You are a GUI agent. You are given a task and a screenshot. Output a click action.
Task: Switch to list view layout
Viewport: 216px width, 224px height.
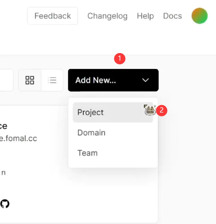click(x=52, y=80)
